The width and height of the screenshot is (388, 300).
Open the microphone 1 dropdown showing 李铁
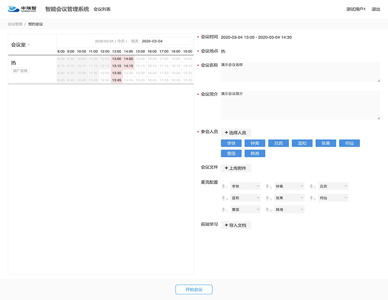[x=245, y=187]
